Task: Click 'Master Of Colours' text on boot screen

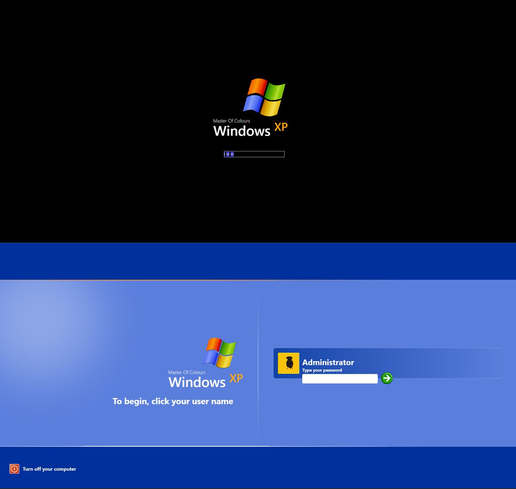Action: click(x=231, y=121)
